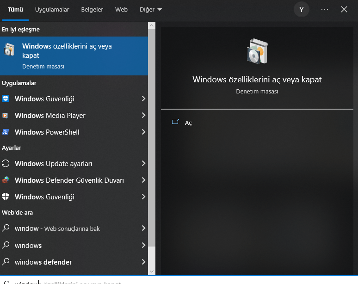This screenshot has height=284, width=358.
Task: Select 'windows defender' web suggestion text
Action: click(43, 262)
